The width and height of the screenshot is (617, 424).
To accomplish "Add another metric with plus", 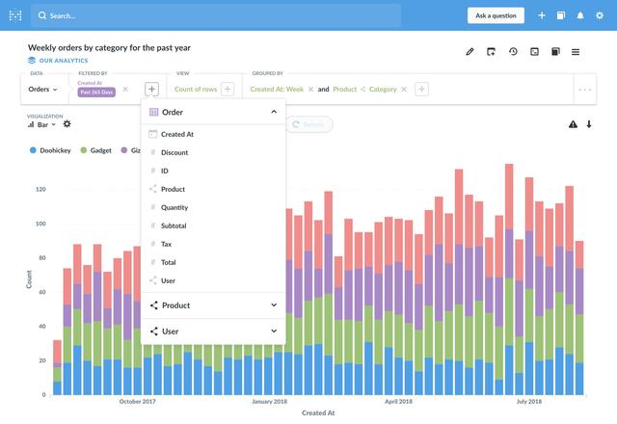I will 228,90.
